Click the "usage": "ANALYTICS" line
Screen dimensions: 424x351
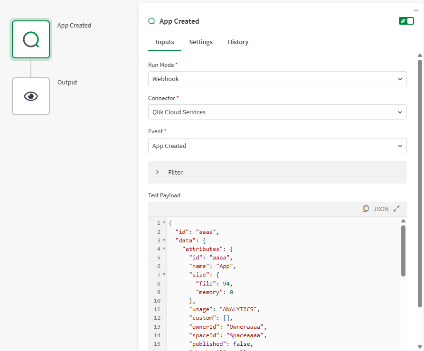pyautogui.click(x=224, y=309)
